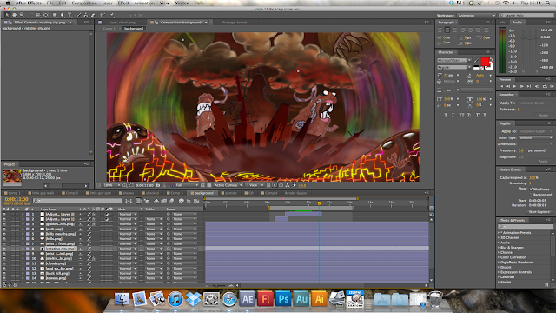Click the Brainstorm icon in timeline
The width and height of the screenshot is (556, 313).
pyautogui.click(x=181, y=201)
